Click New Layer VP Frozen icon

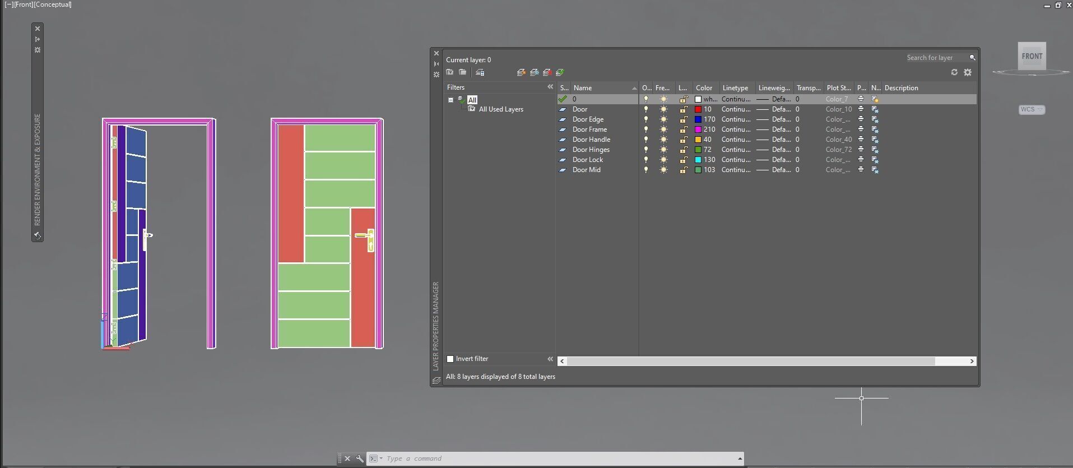[x=534, y=72]
